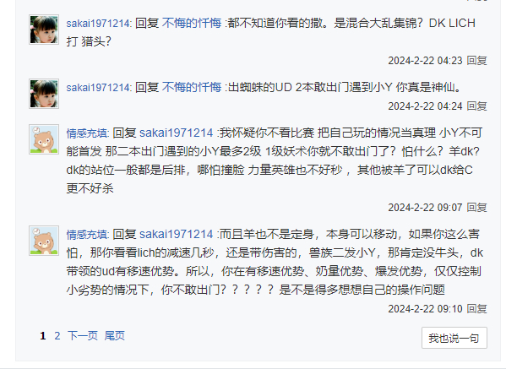Click the 我也说一句 button
Screen dimensions: 506x369
(454, 338)
